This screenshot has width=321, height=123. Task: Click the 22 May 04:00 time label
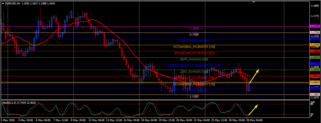(x=202, y=120)
